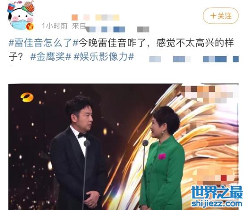Screen dimensions: 247x210
Task: Open the #金鹰奖# hashtag topic
Action: [51, 57]
